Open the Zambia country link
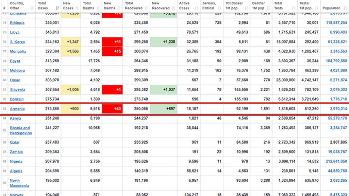This screenshot has width=349, height=196. click(x=16, y=152)
